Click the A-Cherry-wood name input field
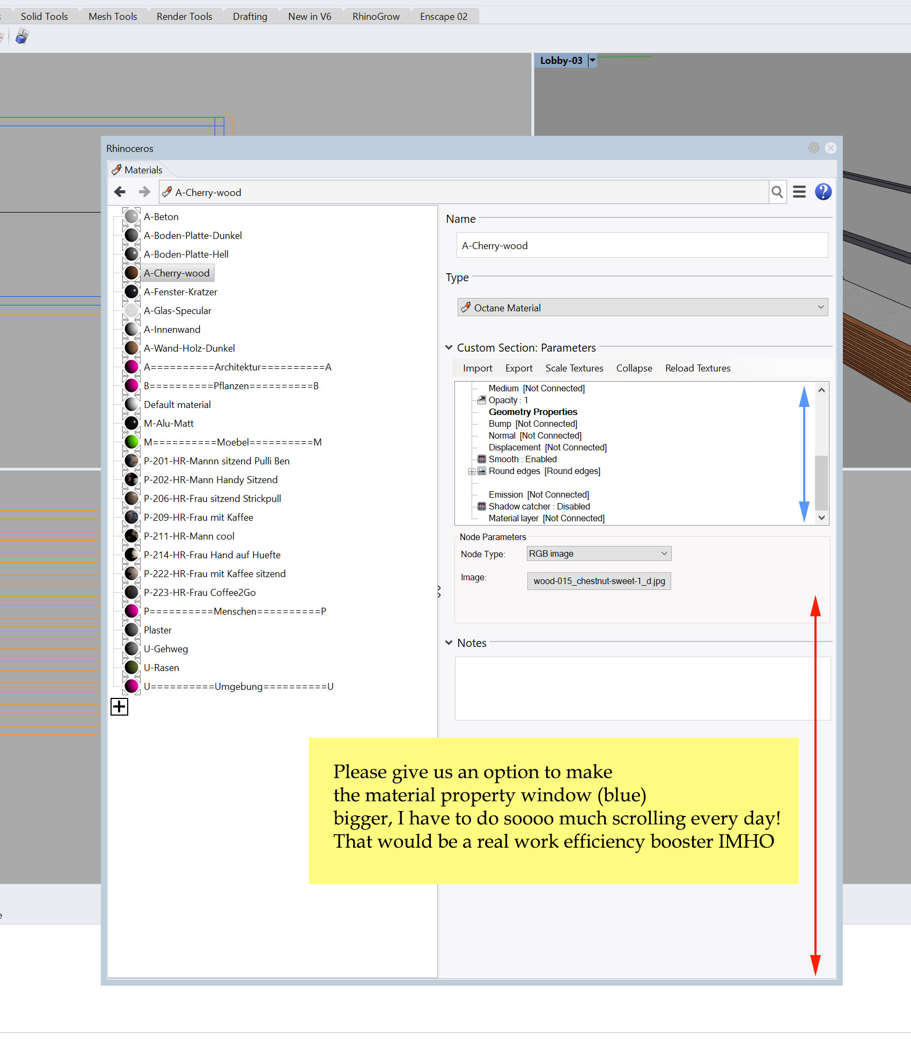 [642, 245]
